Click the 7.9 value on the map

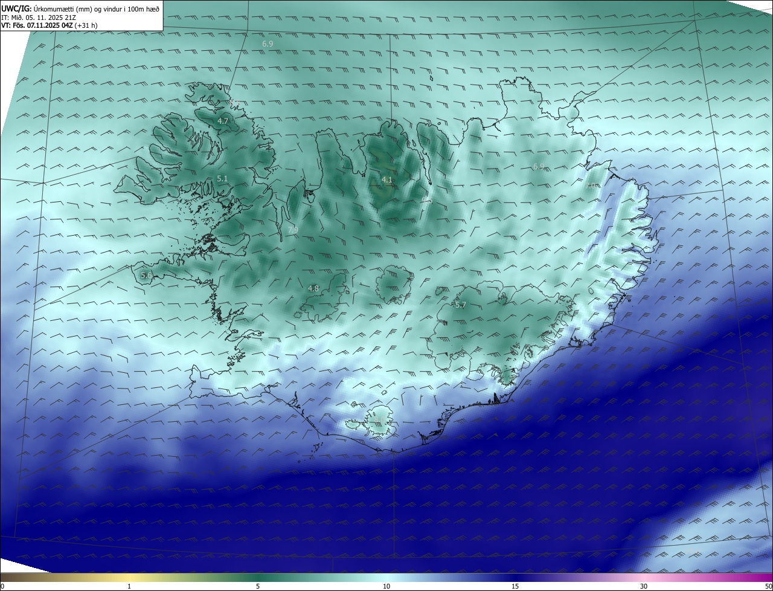click(x=293, y=230)
